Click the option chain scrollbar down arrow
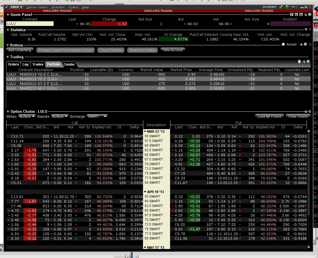 pyautogui.click(x=309, y=247)
